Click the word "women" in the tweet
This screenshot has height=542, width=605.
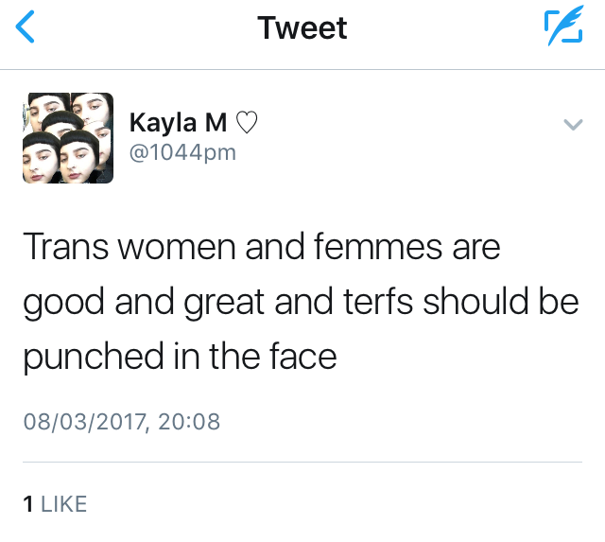175,248
